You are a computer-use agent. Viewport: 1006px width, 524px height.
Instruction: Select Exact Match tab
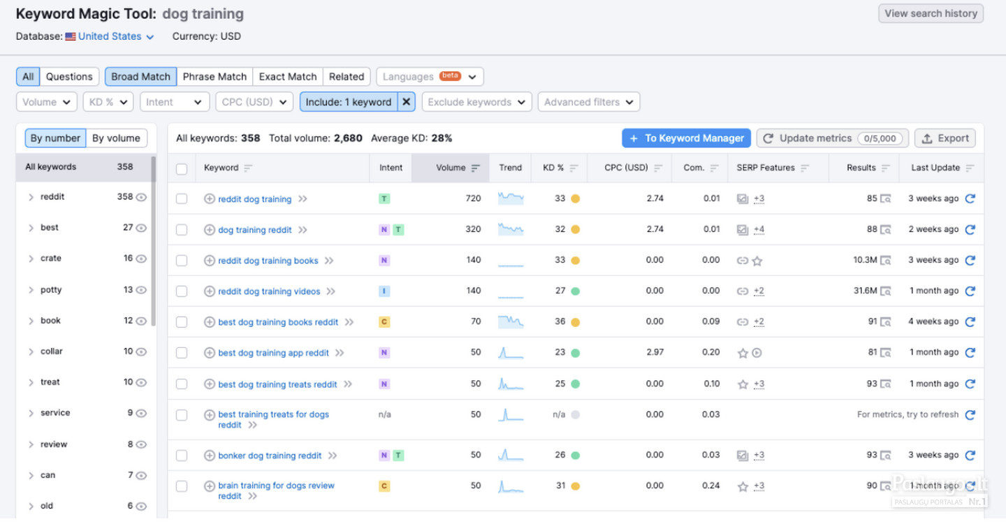pos(288,77)
